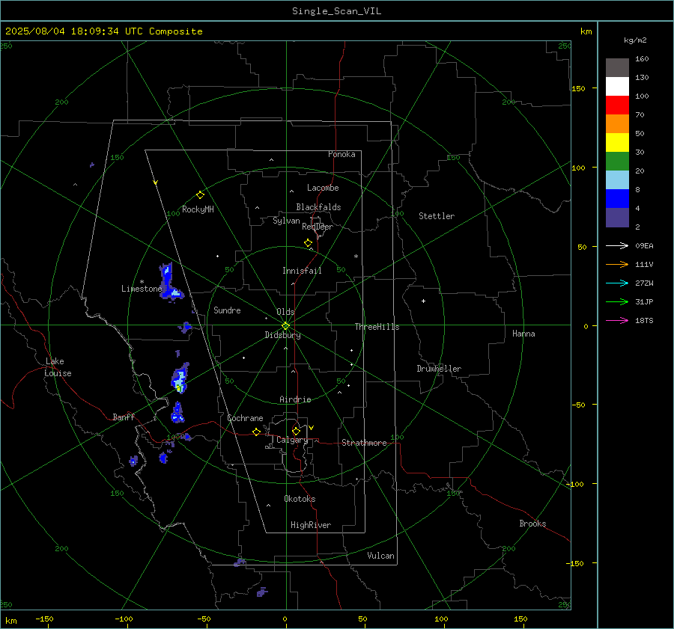674x629 pixels.
Task: Click the yellow diamond marker south of RedDeer
Action: 308,243
